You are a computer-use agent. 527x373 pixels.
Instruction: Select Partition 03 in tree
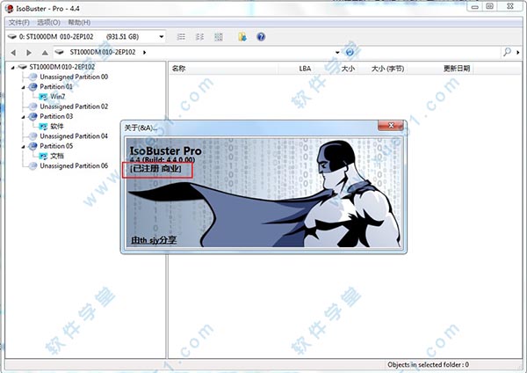(x=56, y=116)
